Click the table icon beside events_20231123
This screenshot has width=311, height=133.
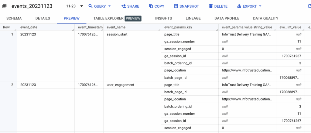(x=5, y=6)
